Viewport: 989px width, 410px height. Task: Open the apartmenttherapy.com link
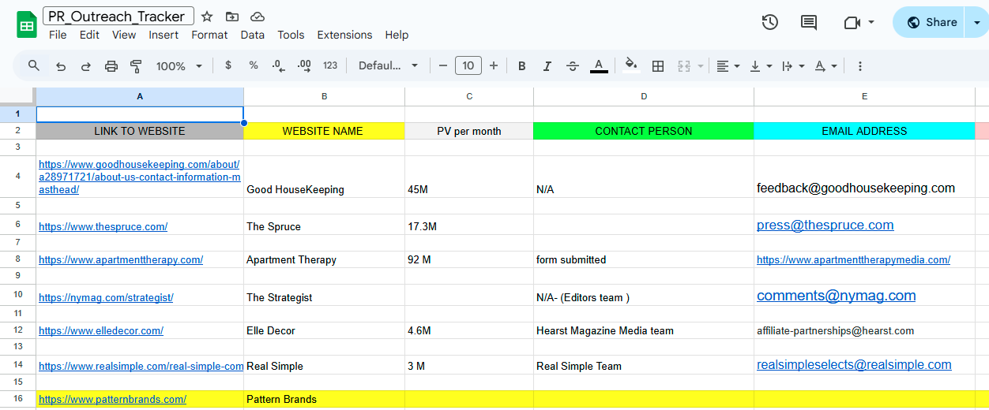[121, 259]
